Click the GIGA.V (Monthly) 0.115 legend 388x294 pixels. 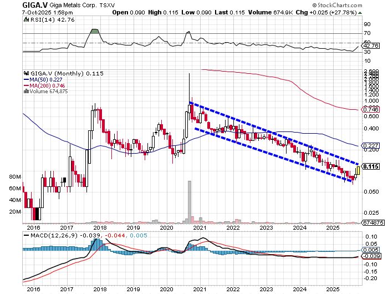point(67,73)
